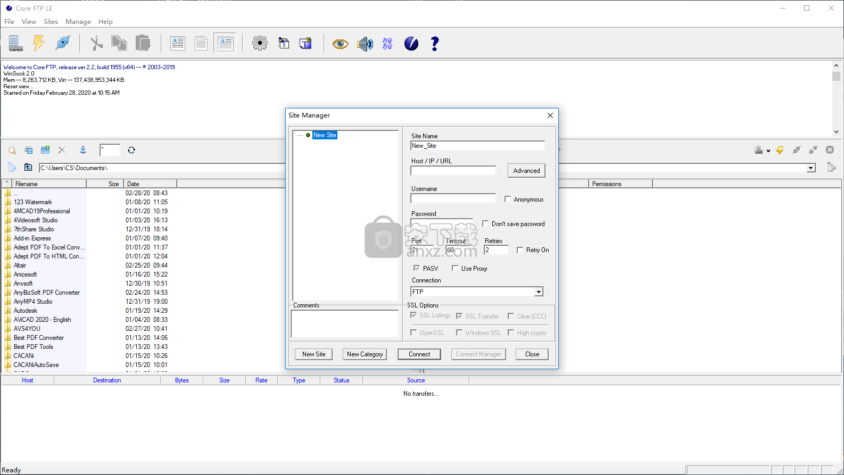Screen dimensions: 844x475
Task: Toggle the Clear (CCC) checkbox
Action: 511,316
